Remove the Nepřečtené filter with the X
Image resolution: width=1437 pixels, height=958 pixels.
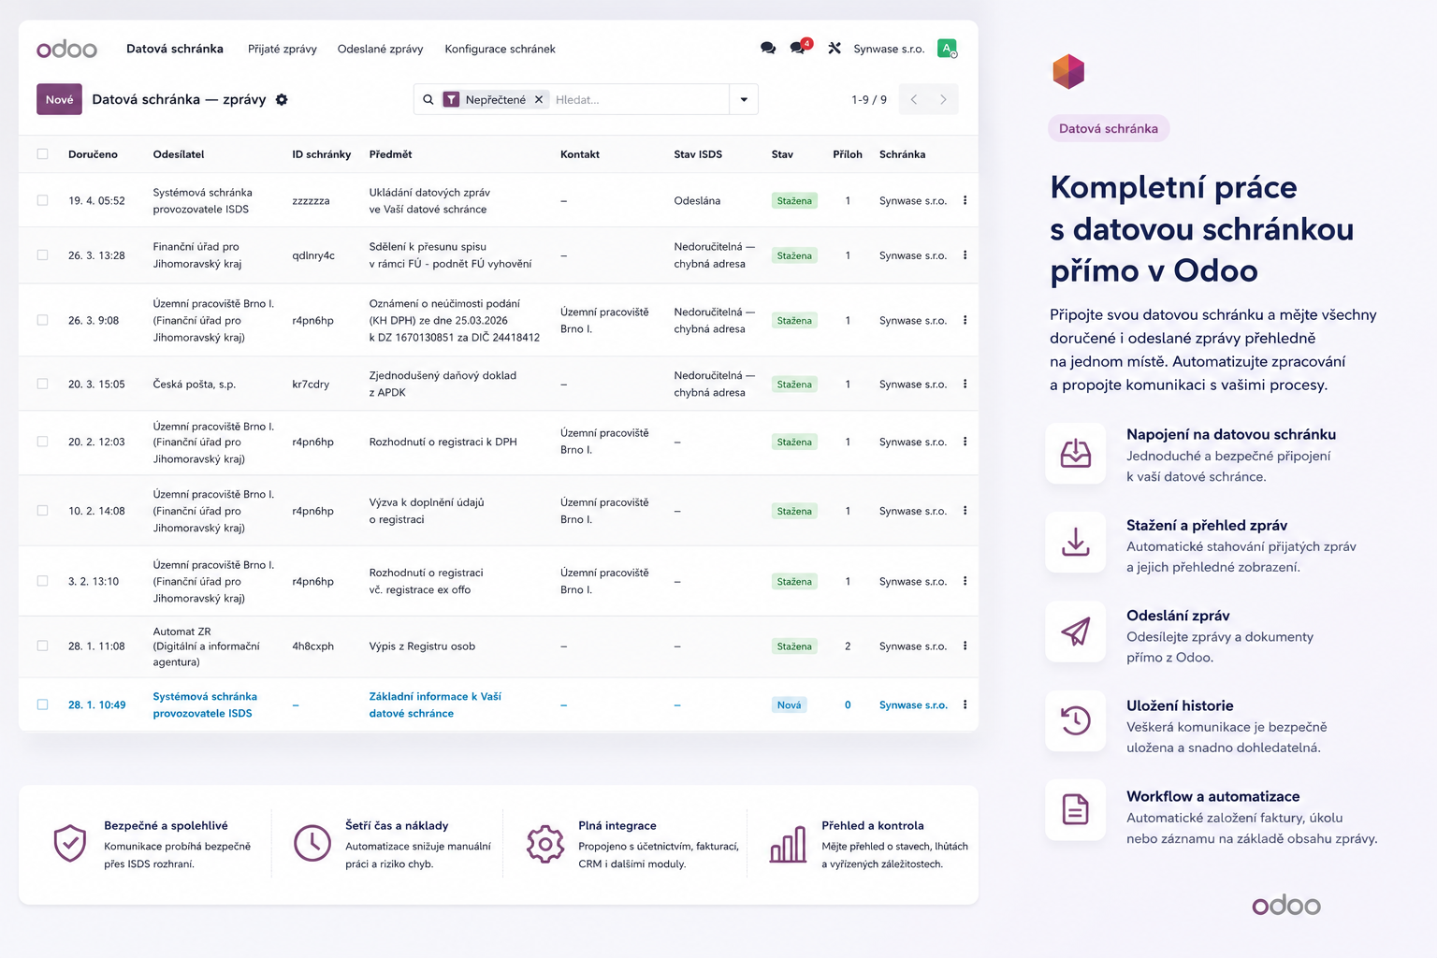click(x=539, y=99)
